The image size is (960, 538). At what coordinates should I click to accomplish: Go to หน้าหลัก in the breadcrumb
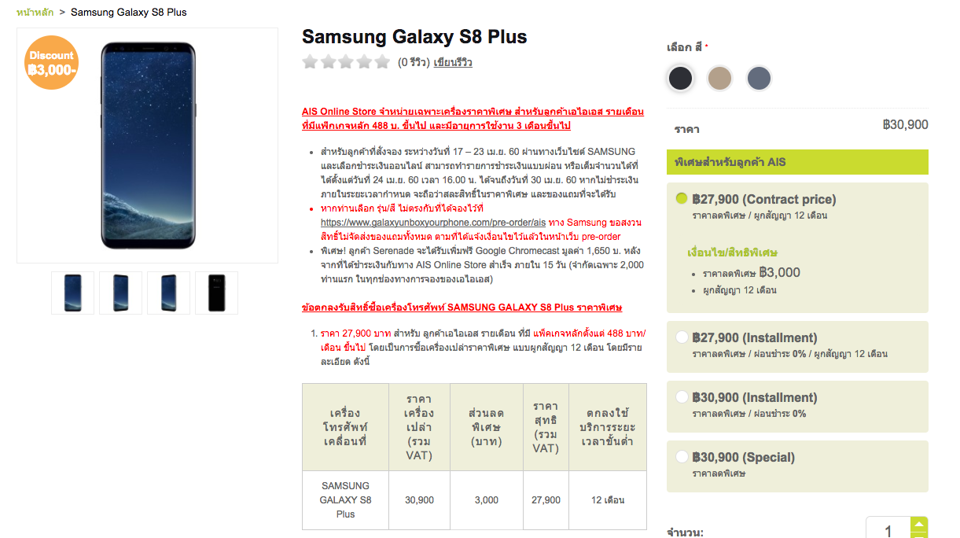click(35, 12)
